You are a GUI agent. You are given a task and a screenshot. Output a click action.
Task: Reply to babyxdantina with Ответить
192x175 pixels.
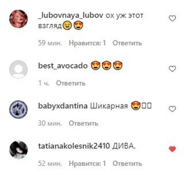83,123
